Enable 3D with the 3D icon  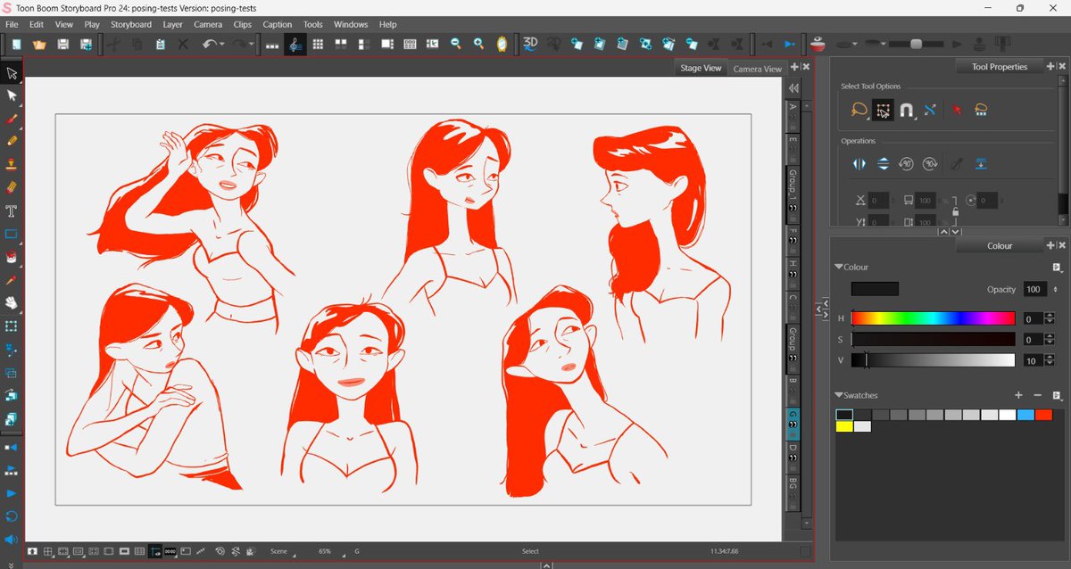[x=530, y=44]
